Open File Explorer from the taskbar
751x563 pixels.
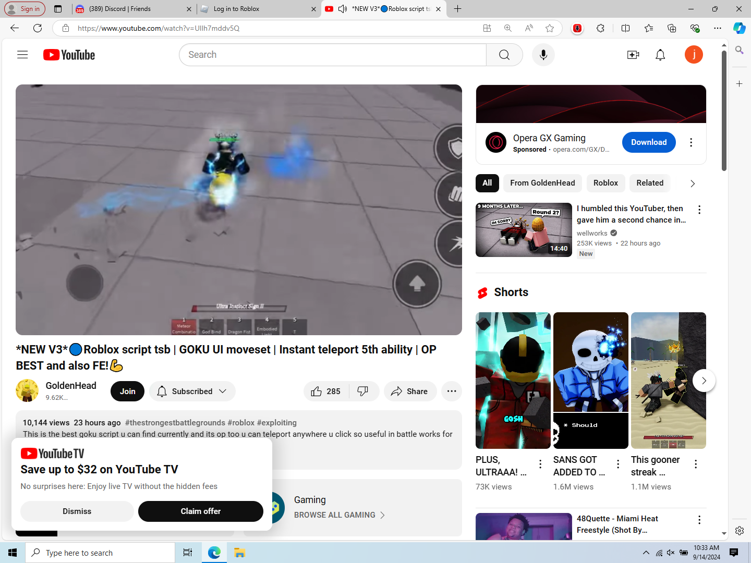pos(239,553)
